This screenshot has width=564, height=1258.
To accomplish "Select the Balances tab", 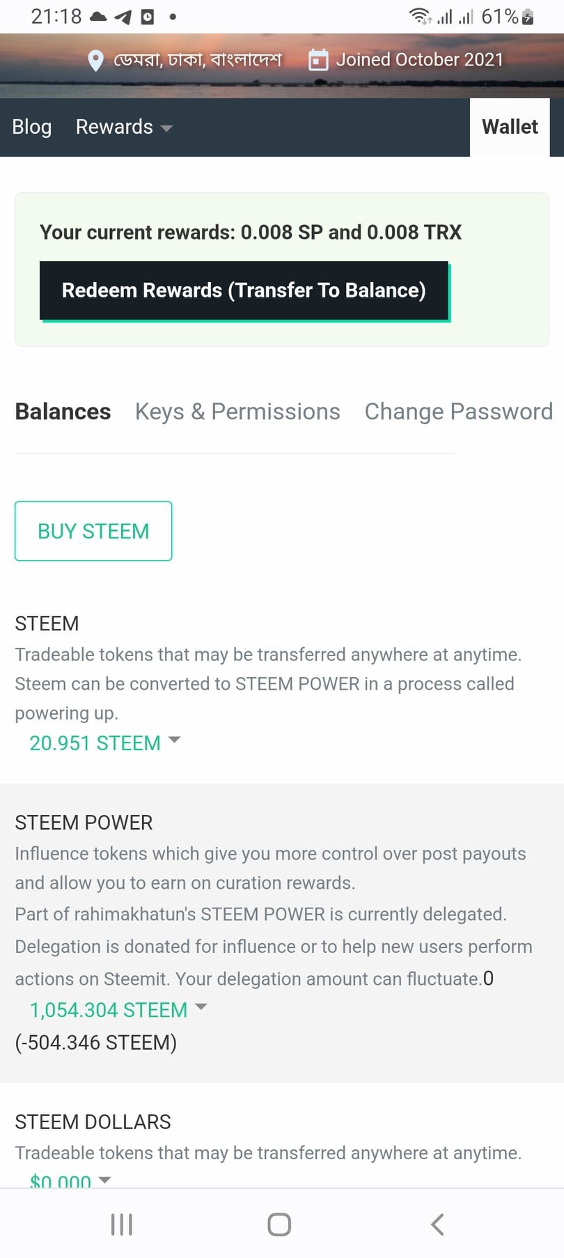I will pyautogui.click(x=63, y=412).
